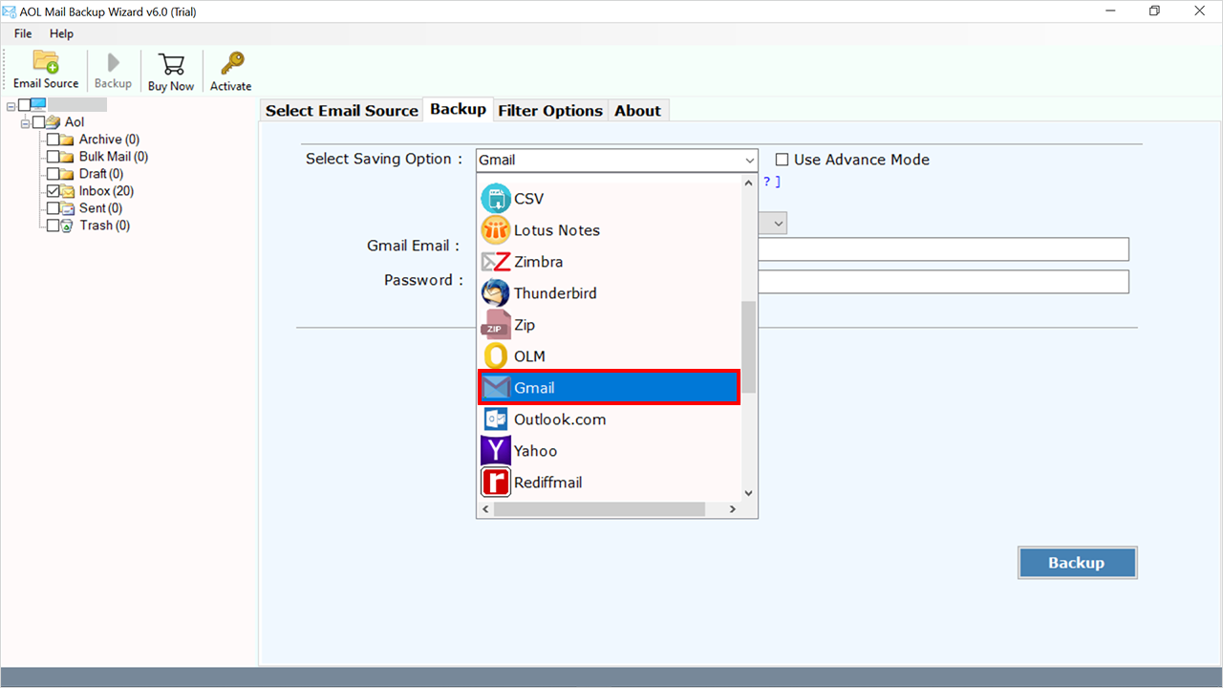Click the list scroll left arrow
This screenshot has width=1223, height=688.
[x=485, y=509]
